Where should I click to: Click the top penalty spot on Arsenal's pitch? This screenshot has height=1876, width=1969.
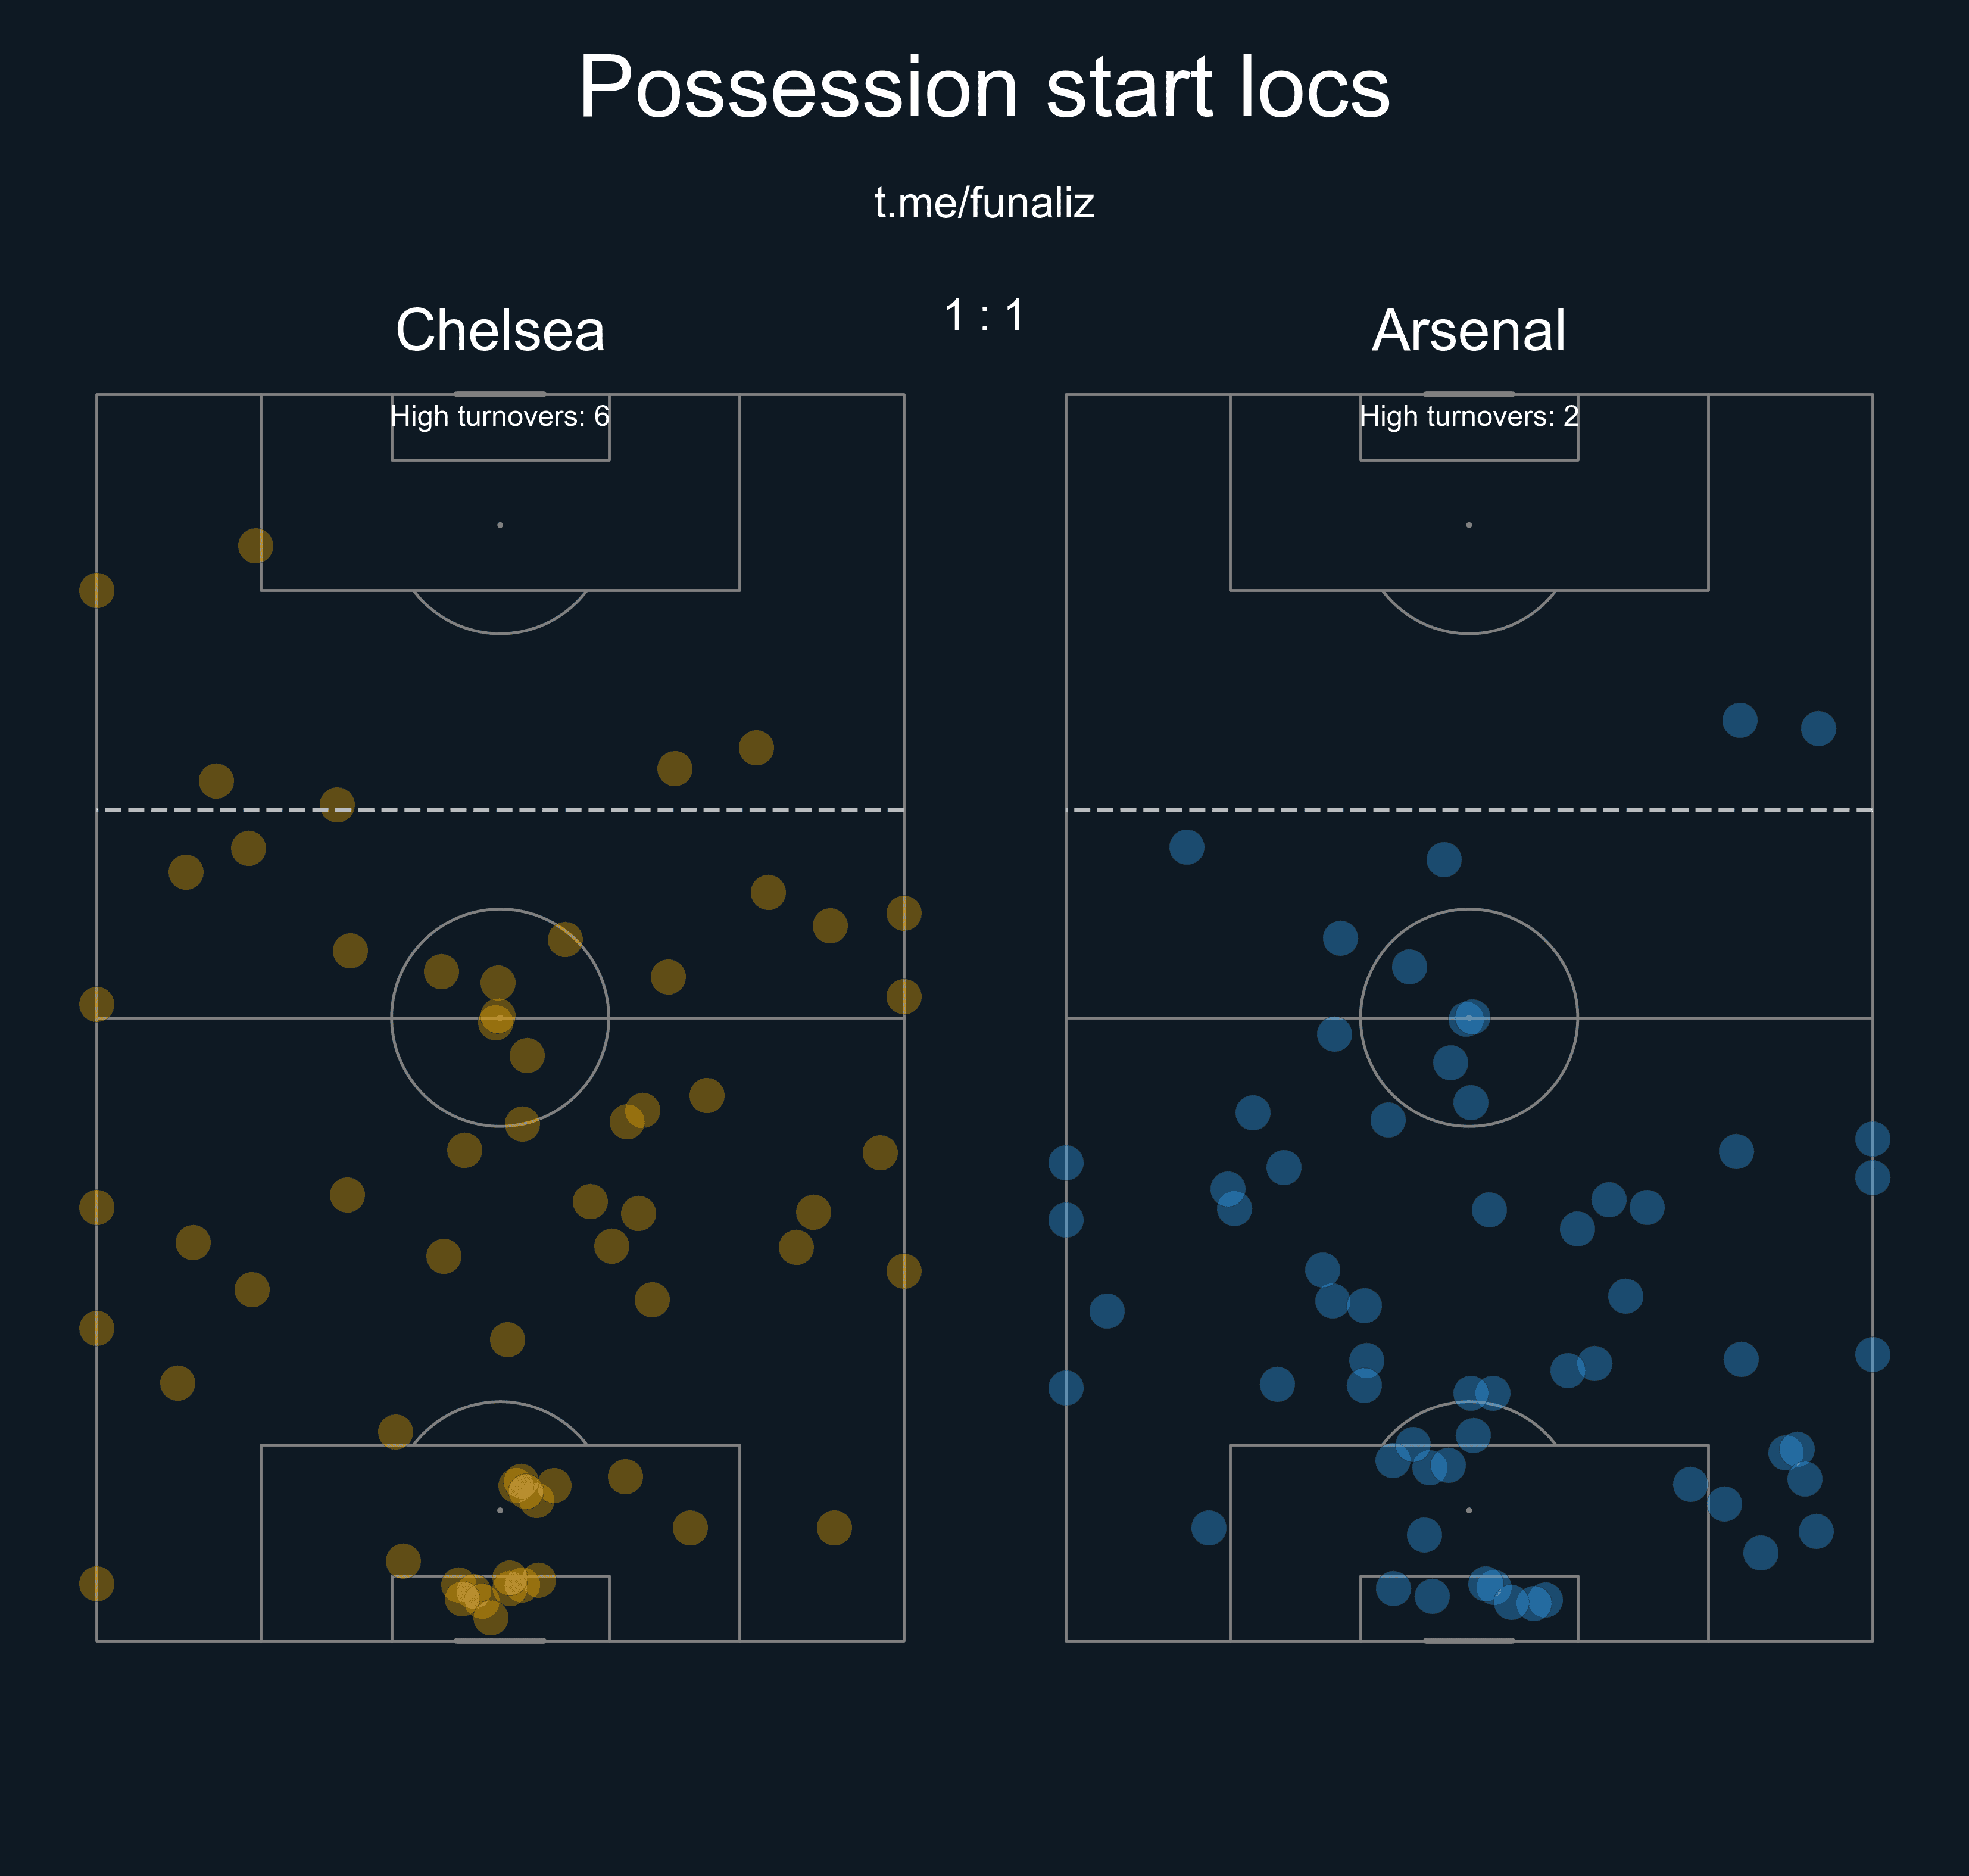coord(1468,525)
